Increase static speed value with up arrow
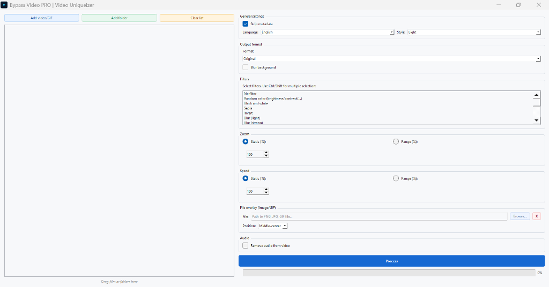549x287 pixels. tap(266, 190)
